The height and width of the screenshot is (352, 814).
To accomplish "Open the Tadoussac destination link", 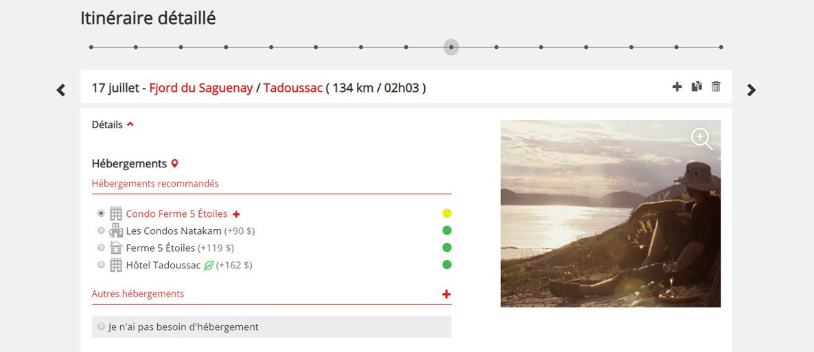I will pyautogui.click(x=293, y=88).
